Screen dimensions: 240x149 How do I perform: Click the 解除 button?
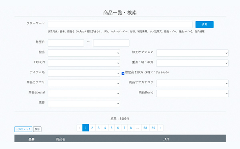pyautogui.click(x=37, y=129)
